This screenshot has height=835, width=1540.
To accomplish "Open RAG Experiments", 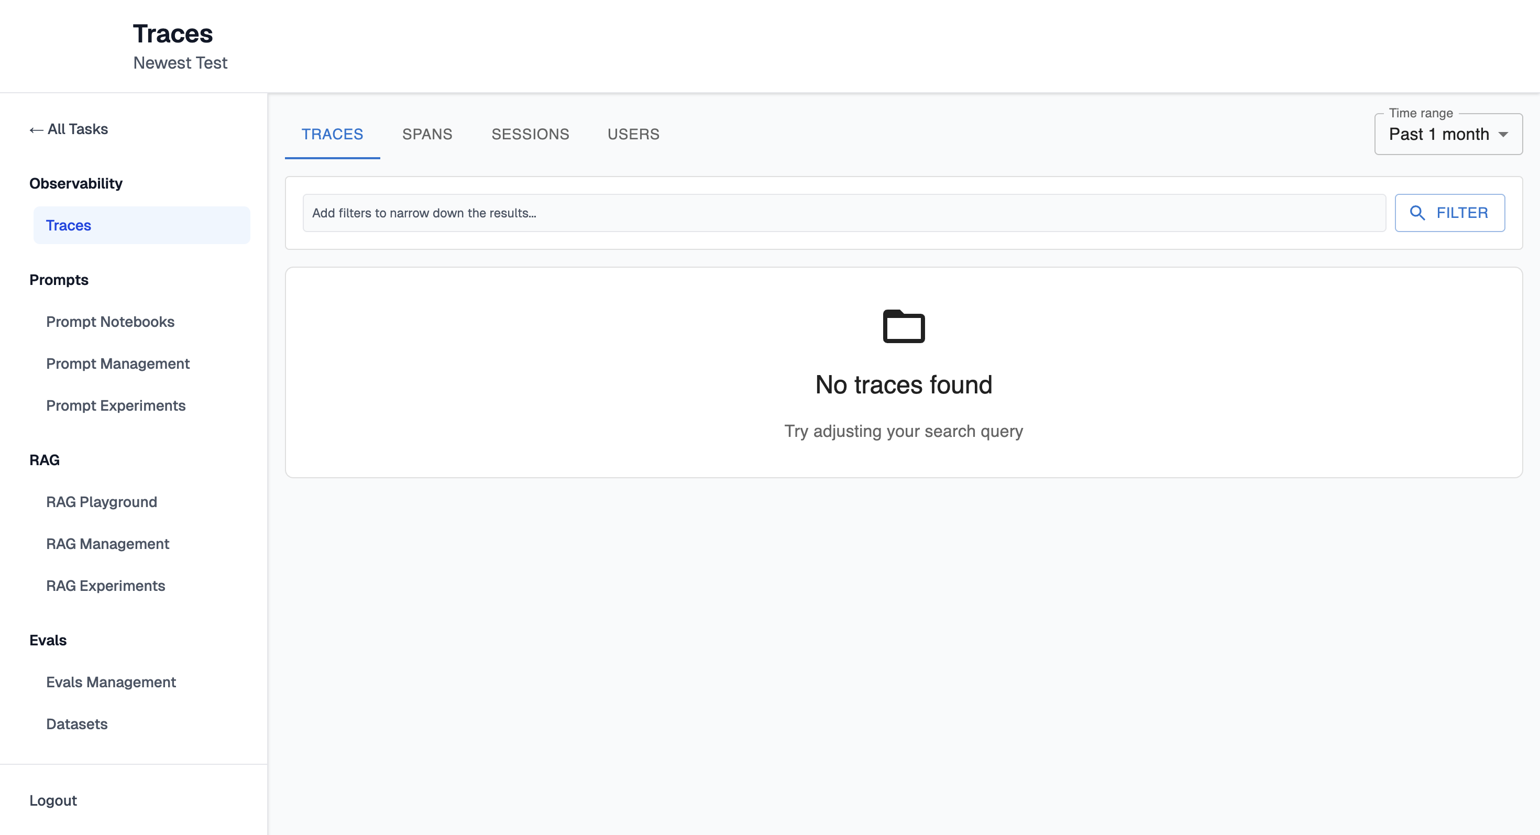I will pyautogui.click(x=106, y=586).
